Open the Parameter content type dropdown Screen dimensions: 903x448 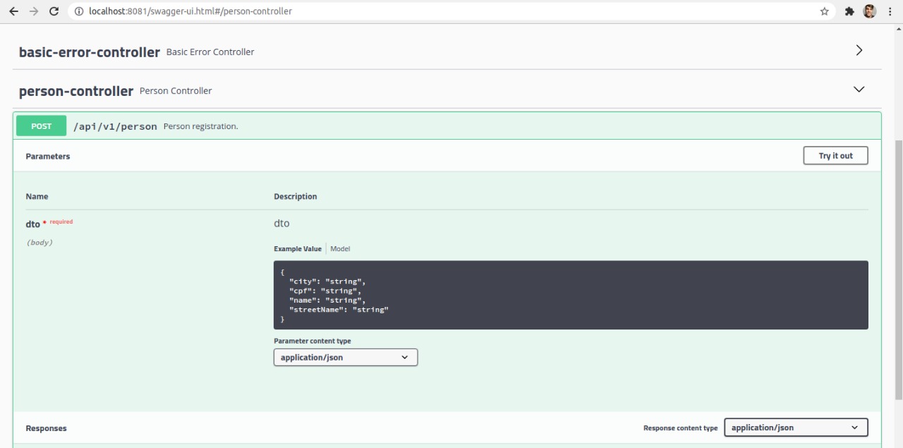click(346, 358)
